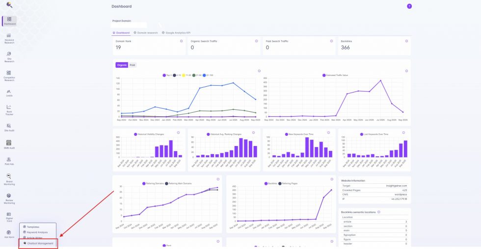
Task: Choose Templates from popup menu
Action: coord(31,227)
